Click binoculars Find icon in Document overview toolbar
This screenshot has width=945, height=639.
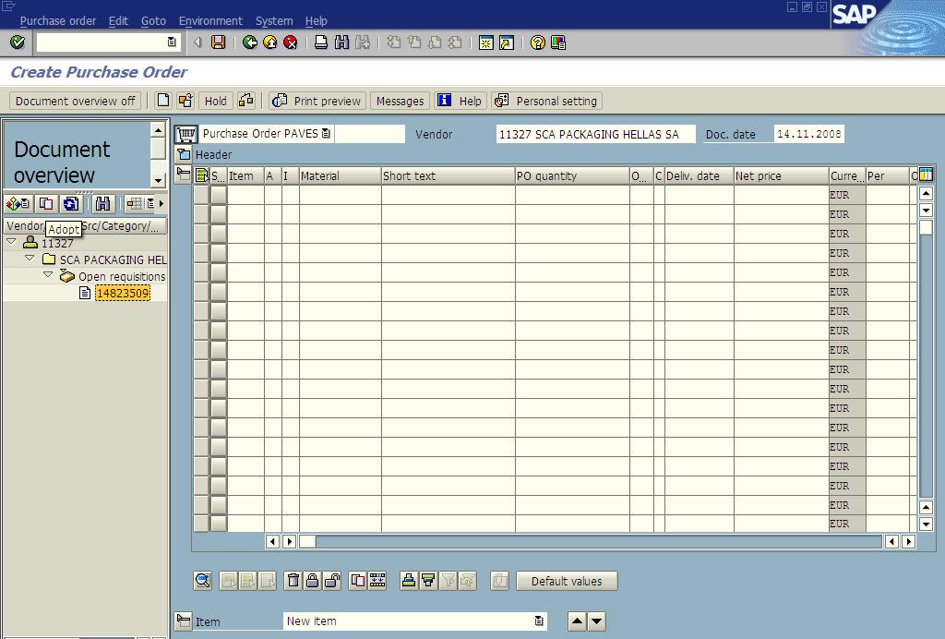[x=103, y=204]
